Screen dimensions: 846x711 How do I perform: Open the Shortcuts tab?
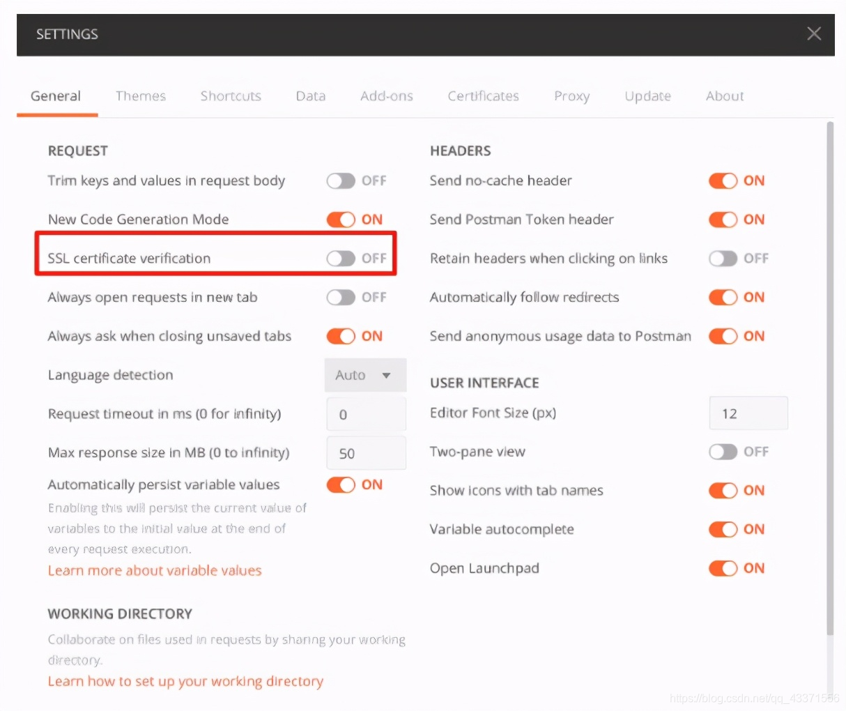[x=231, y=96]
